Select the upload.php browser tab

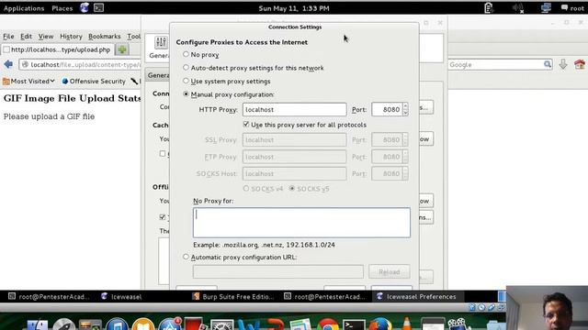click(x=57, y=49)
